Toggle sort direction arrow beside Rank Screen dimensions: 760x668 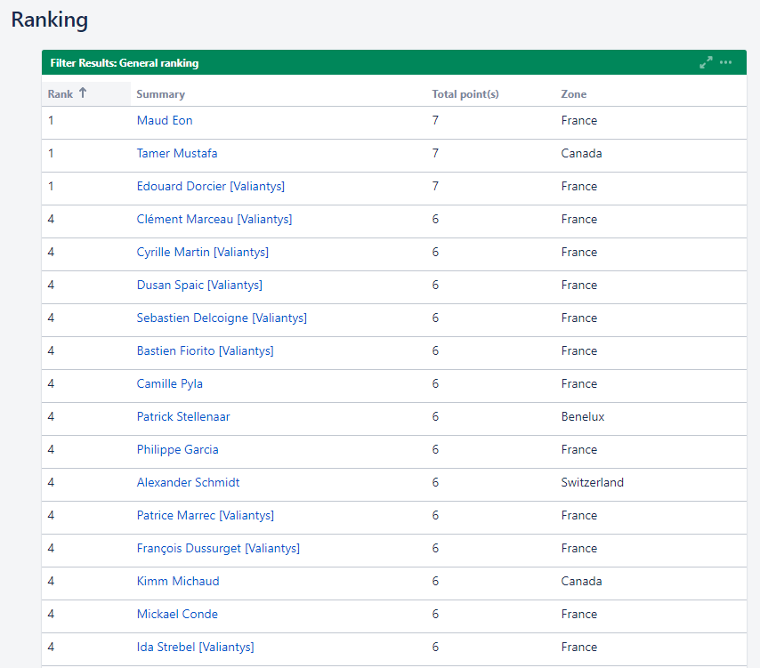click(x=83, y=93)
